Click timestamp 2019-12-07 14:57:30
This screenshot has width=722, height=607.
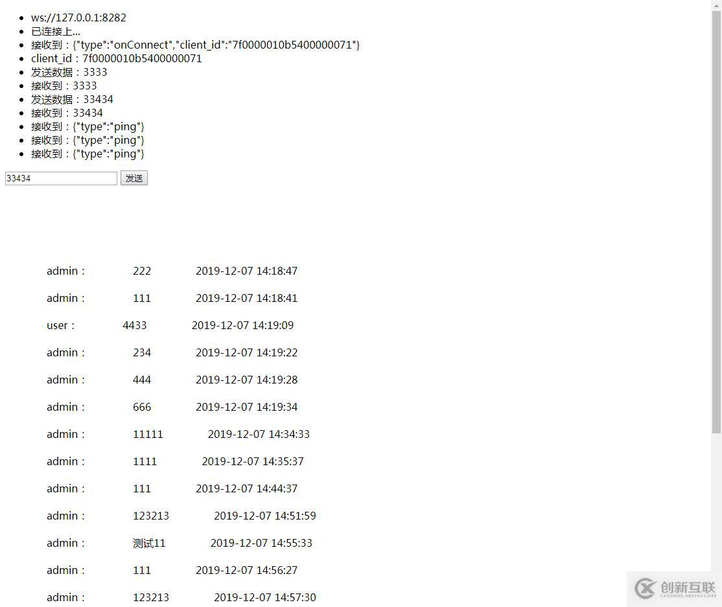click(265, 597)
